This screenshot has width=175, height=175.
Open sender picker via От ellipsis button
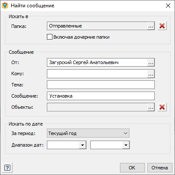[150, 62]
